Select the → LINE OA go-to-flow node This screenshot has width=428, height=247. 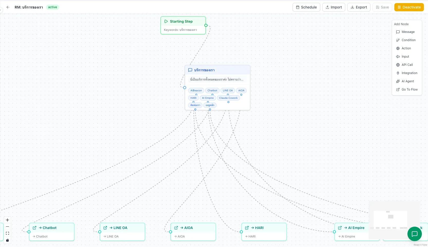pos(122,232)
